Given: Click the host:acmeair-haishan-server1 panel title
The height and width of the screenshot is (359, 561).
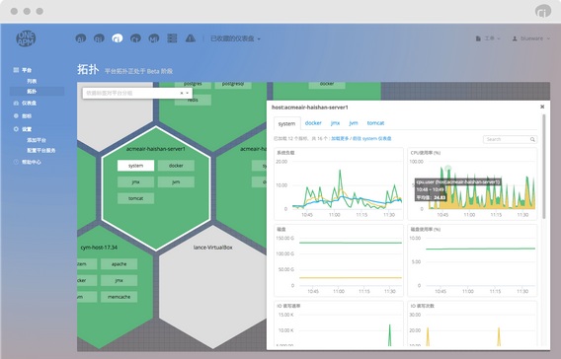Looking at the screenshot, I should click(310, 108).
